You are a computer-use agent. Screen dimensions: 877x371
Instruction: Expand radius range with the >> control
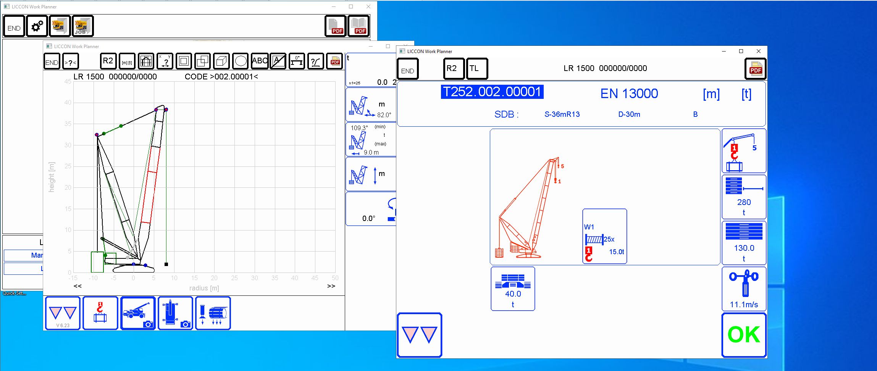pyautogui.click(x=331, y=286)
